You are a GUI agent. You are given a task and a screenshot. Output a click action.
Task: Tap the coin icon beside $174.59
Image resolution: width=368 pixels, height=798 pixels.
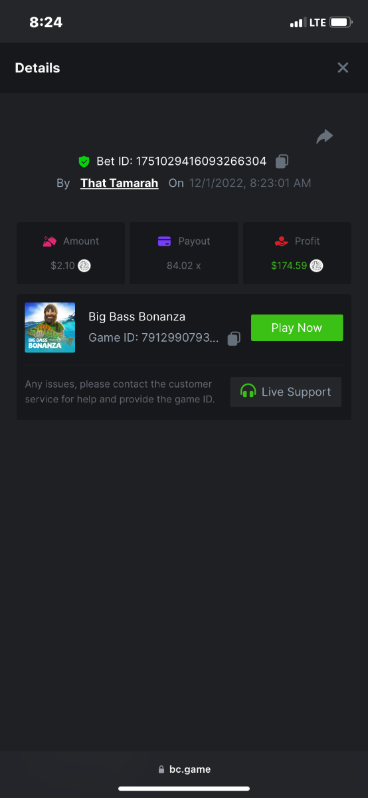pyautogui.click(x=316, y=265)
